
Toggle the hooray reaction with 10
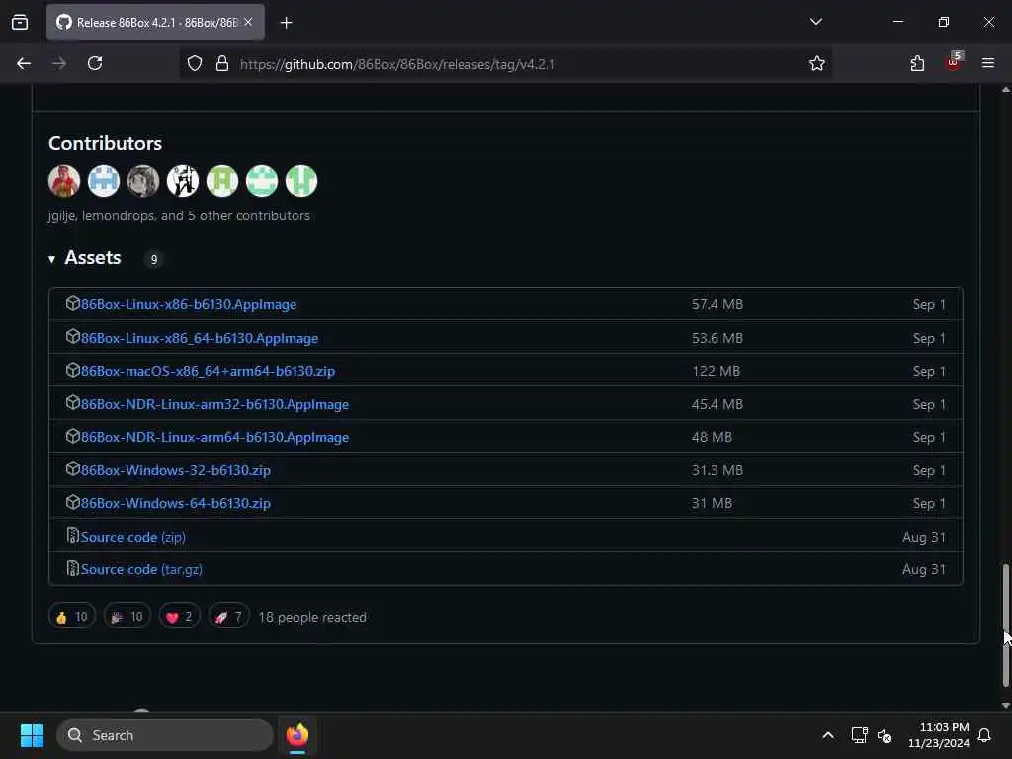click(x=127, y=617)
